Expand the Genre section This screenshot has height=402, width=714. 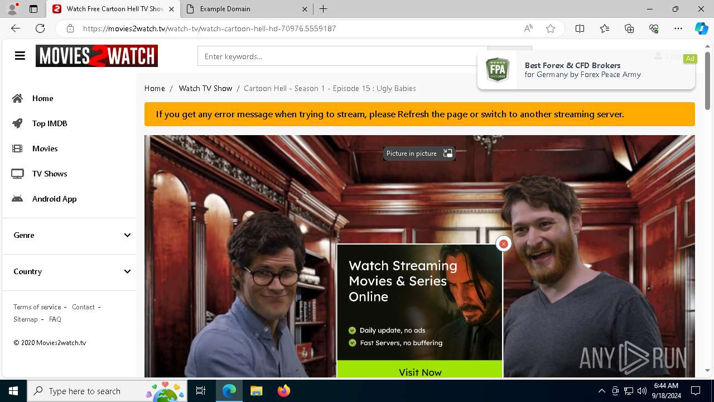[69, 235]
